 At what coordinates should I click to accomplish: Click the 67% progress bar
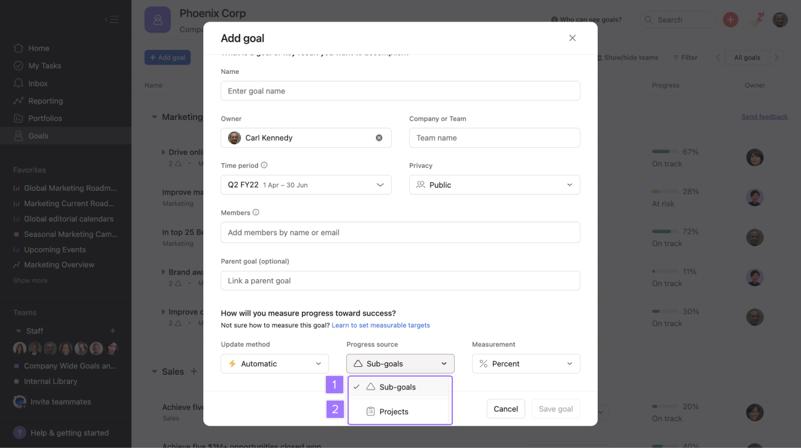(x=664, y=151)
